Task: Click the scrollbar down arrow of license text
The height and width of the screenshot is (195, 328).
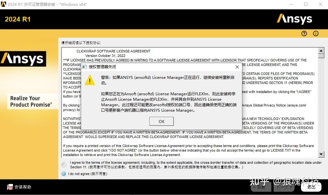Action: point(321,154)
